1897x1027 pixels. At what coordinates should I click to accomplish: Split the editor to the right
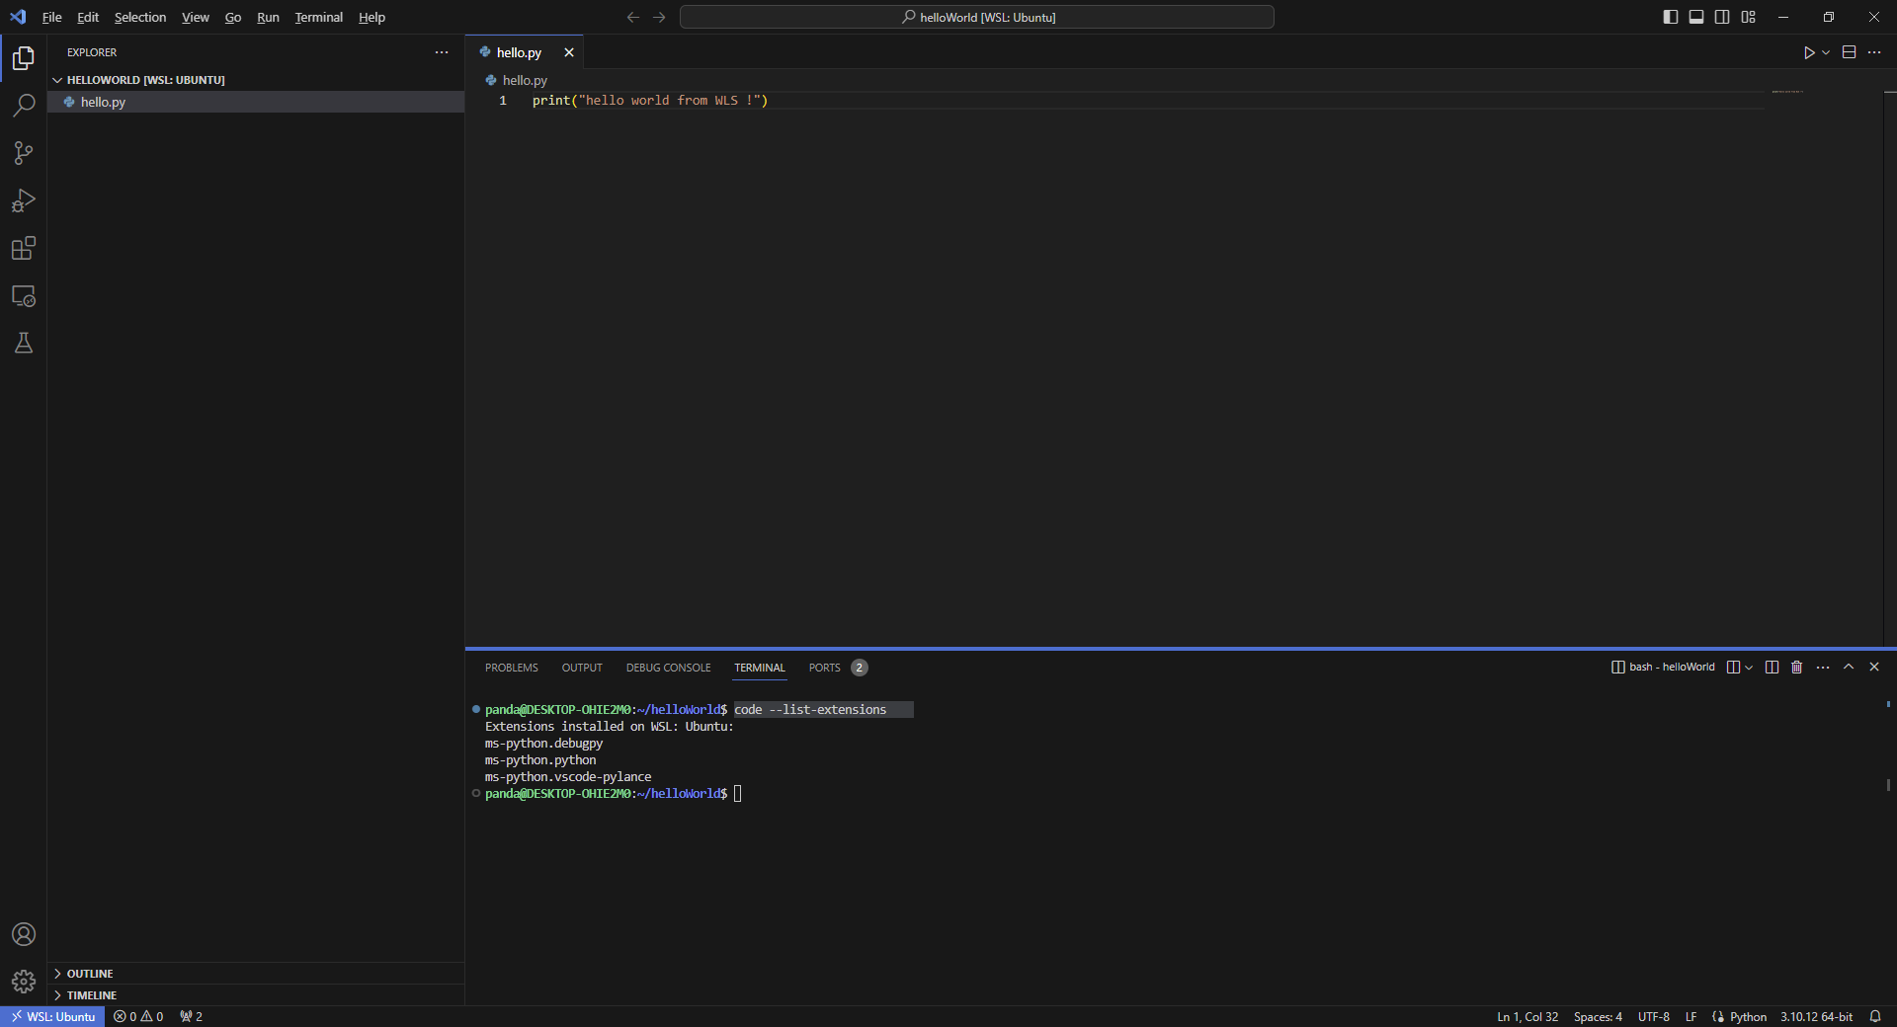pos(1850,52)
